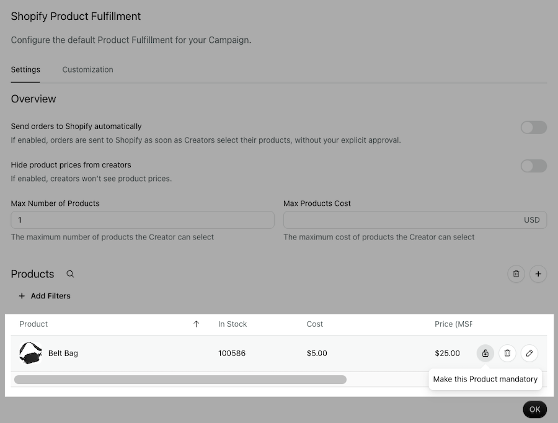Screen dimensions: 558x423
Task: Click the horizontal scrollbar under the product table
Action: [x=180, y=380]
